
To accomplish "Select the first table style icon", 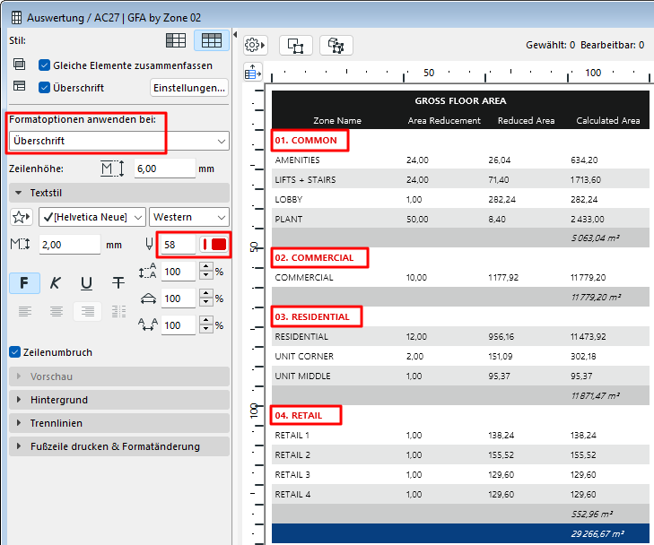I will pyautogui.click(x=177, y=40).
